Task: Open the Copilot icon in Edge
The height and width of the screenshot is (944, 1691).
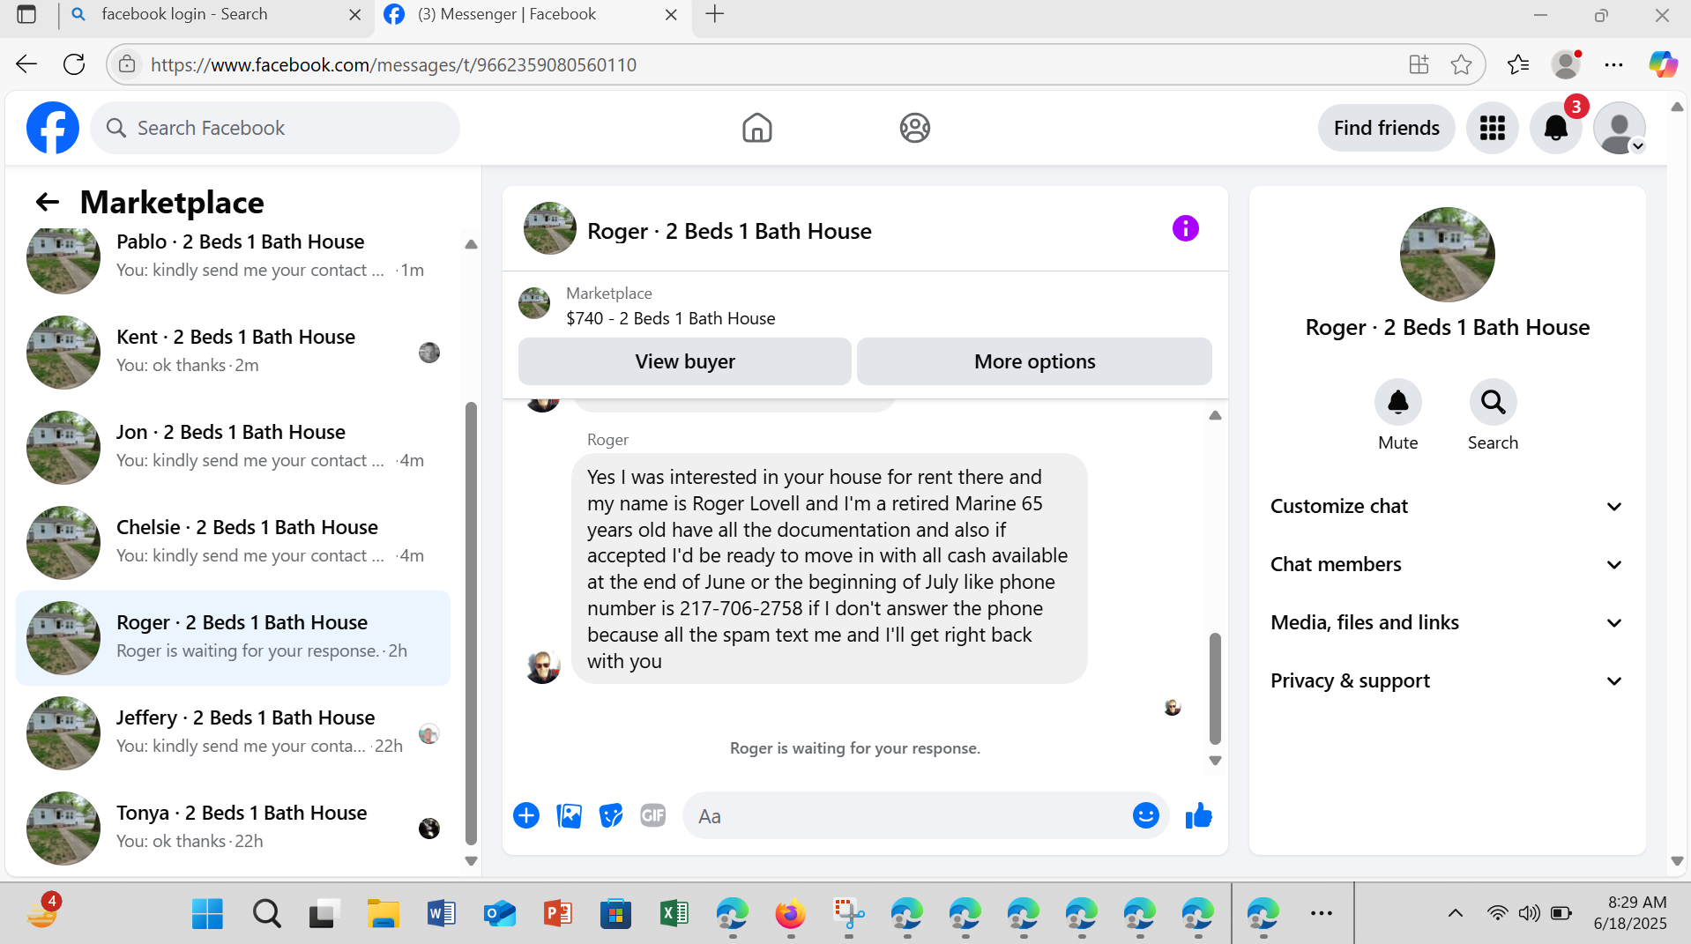Action: [x=1663, y=64]
